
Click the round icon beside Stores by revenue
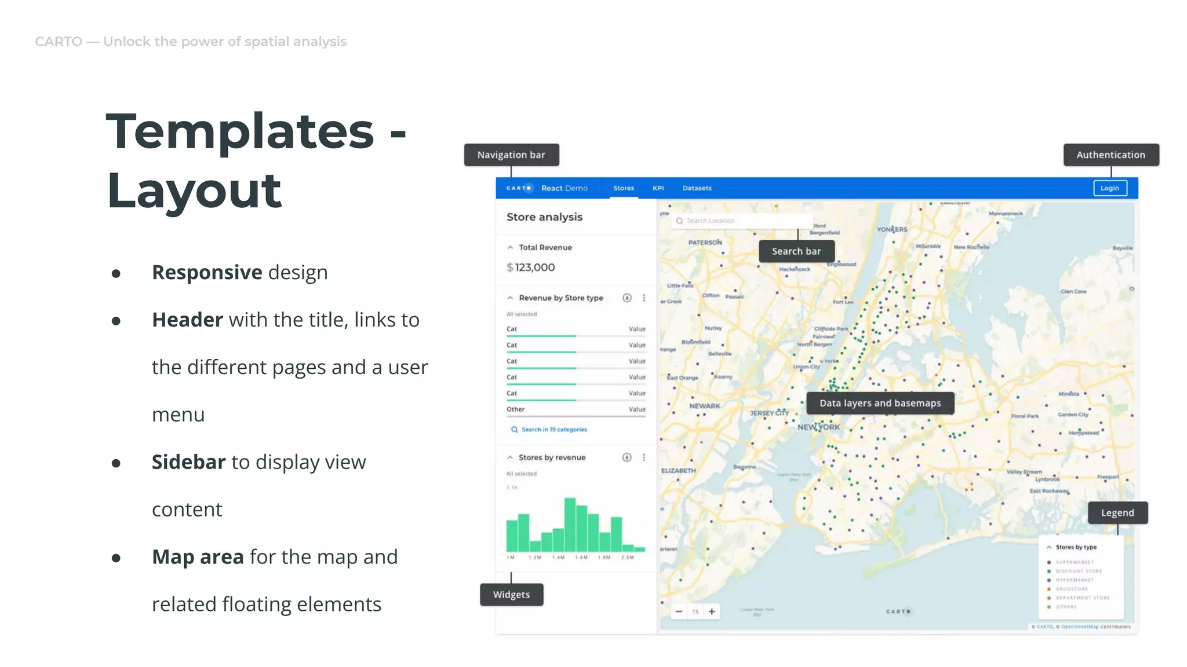(627, 457)
